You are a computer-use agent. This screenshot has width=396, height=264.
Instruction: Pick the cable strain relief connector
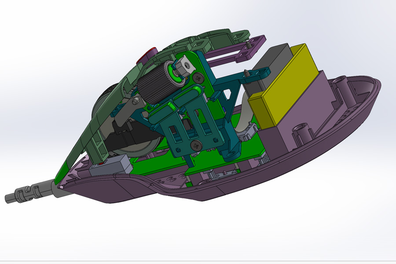(x=28, y=193)
